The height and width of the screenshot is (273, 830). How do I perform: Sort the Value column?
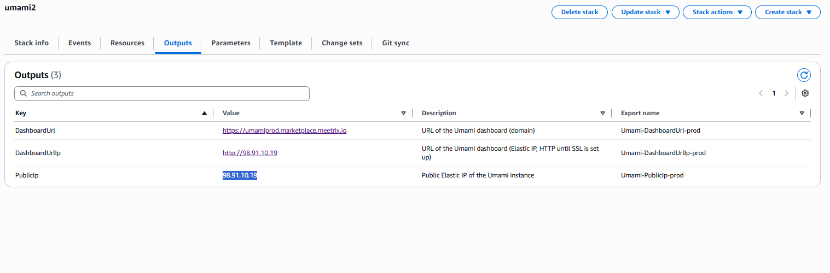pyautogui.click(x=404, y=113)
